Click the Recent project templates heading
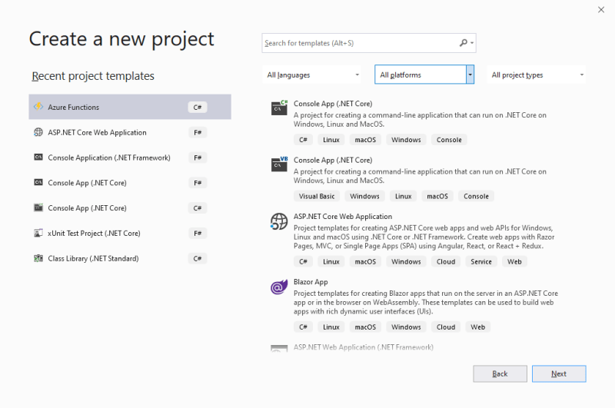The height and width of the screenshot is (408, 615). [93, 75]
